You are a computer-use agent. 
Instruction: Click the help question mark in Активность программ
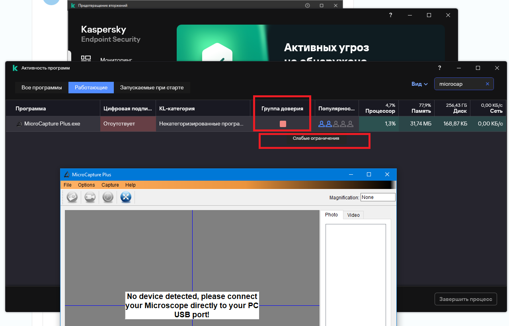tap(440, 68)
